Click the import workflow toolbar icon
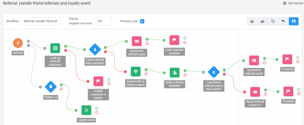The image size is (304, 125). [x=252, y=21]
